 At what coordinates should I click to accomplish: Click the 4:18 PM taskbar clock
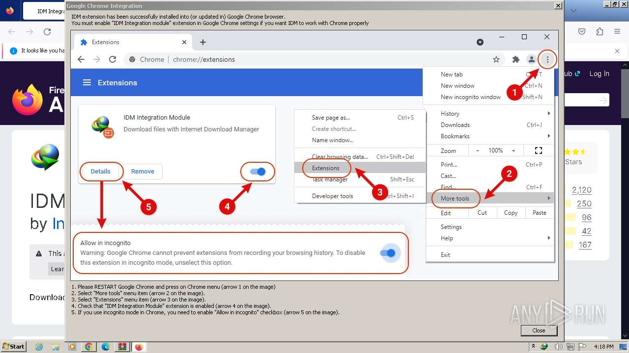click(x=603, y=347)
